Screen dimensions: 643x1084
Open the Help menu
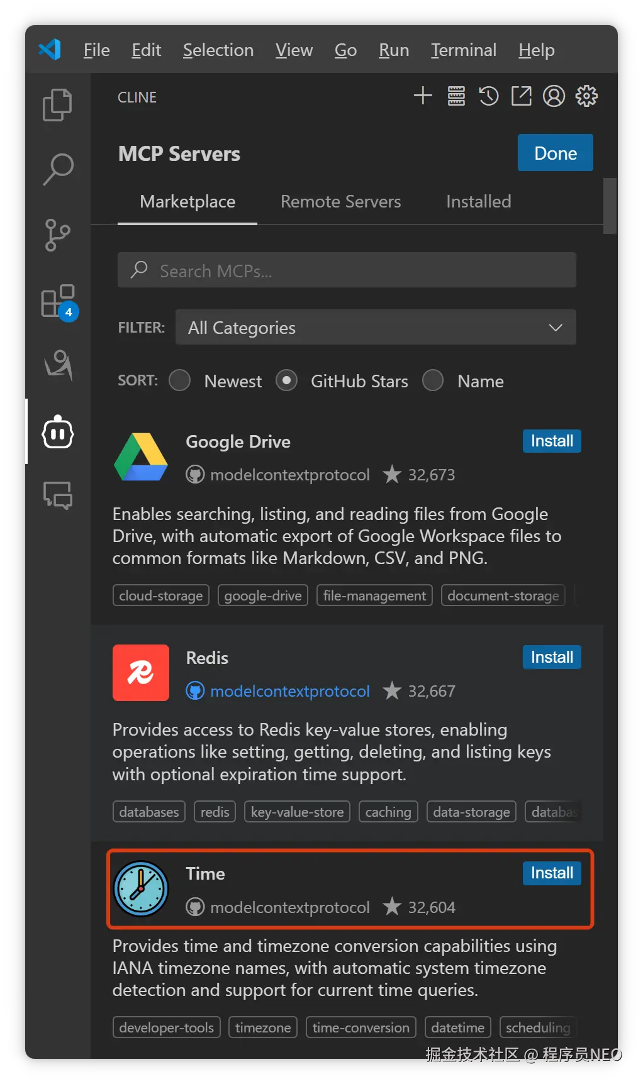(537, 50)
